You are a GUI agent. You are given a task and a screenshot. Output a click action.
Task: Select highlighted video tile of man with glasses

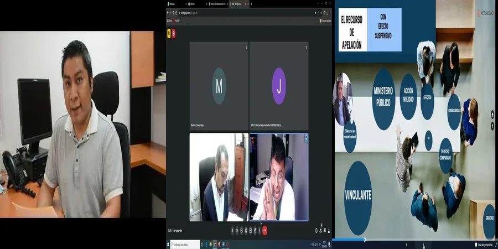pos(279,177)
